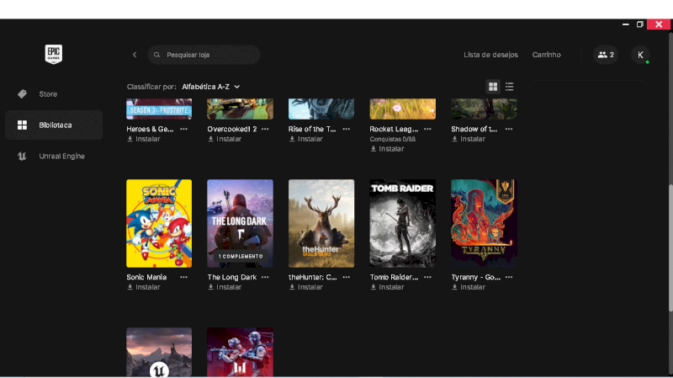
Task: Open three-dot menu for Tomb Raider
Action: point(427,277)
